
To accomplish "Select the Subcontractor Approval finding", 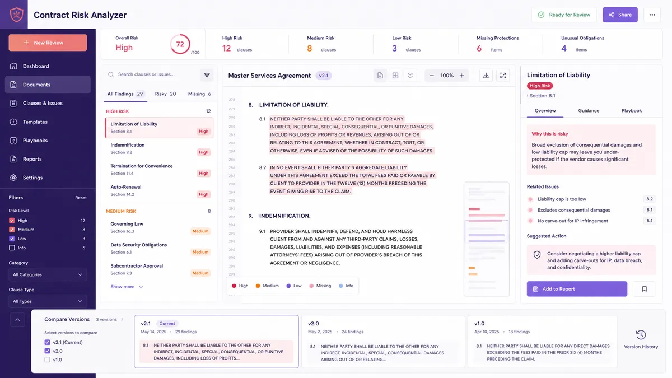I will tap(159, 269).
